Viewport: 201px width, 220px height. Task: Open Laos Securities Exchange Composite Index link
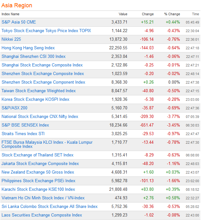[x=42, y=215]
